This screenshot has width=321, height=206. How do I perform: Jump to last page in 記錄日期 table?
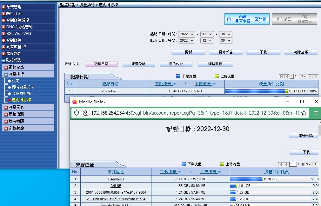tap(316, 76)
